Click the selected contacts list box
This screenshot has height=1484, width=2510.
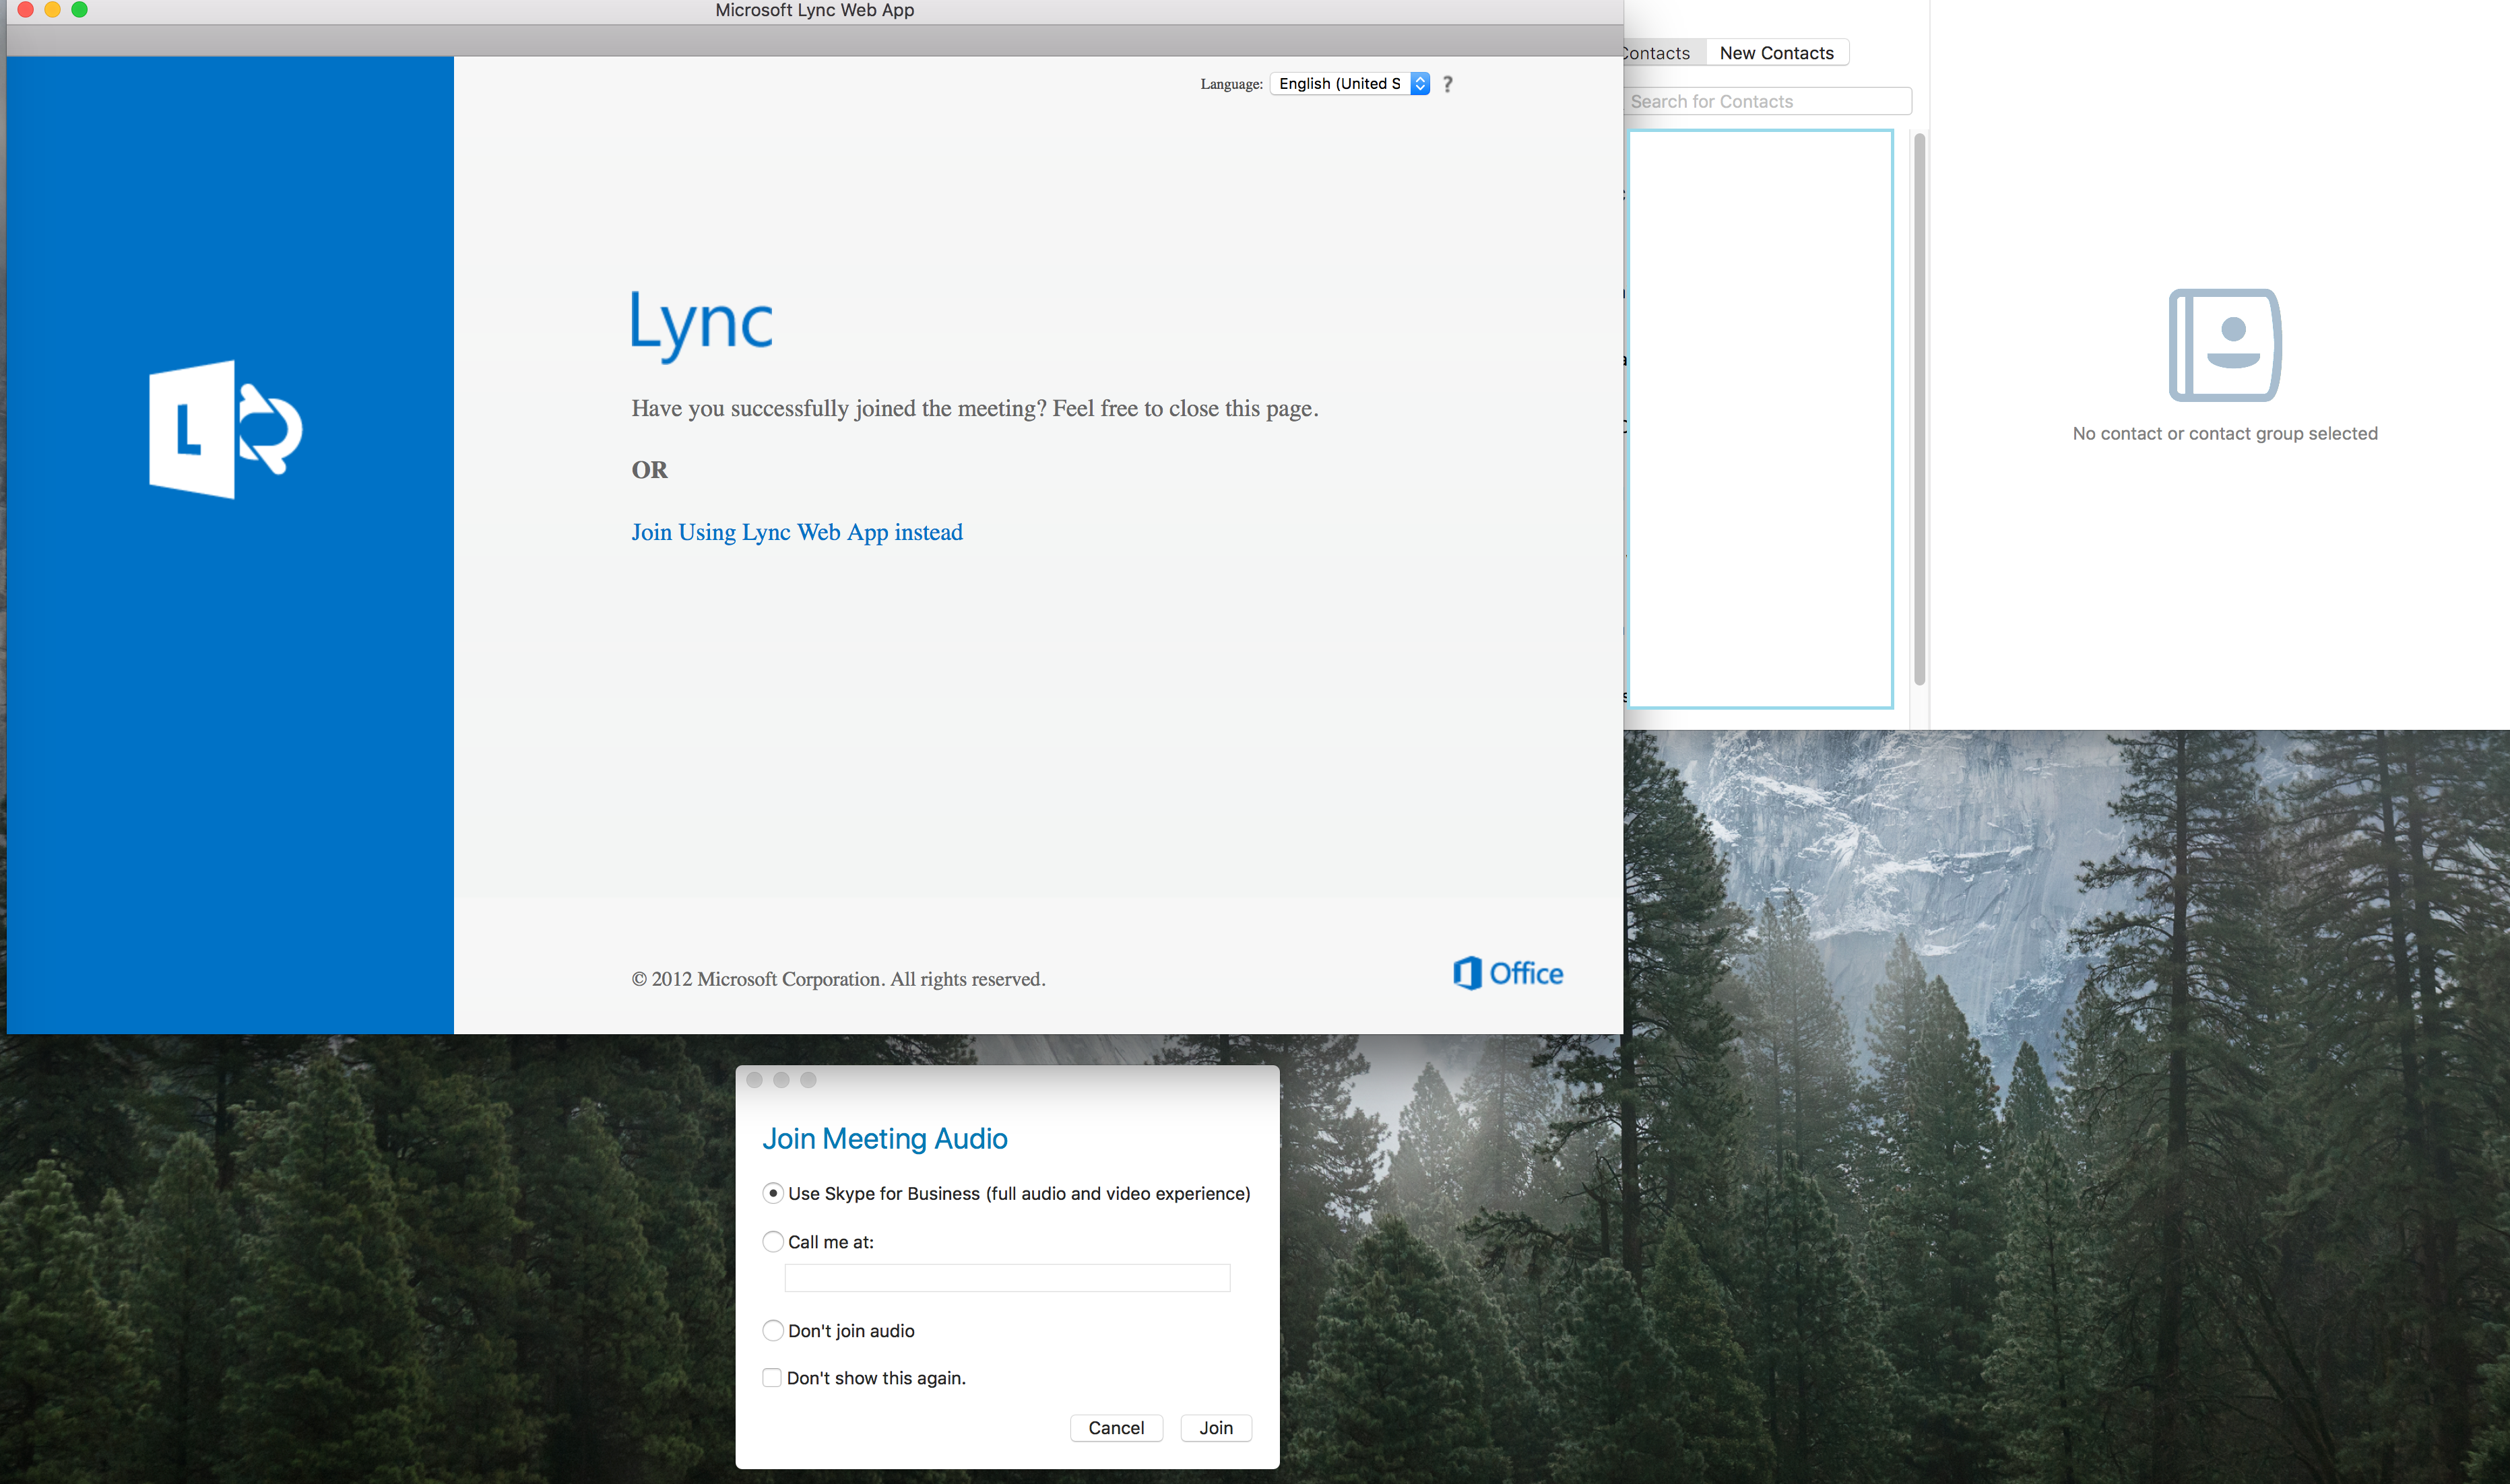coord(1761,419)
